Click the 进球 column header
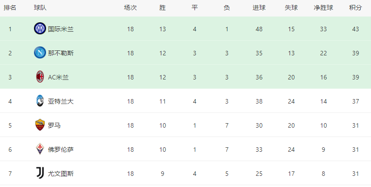 (259, 8)
